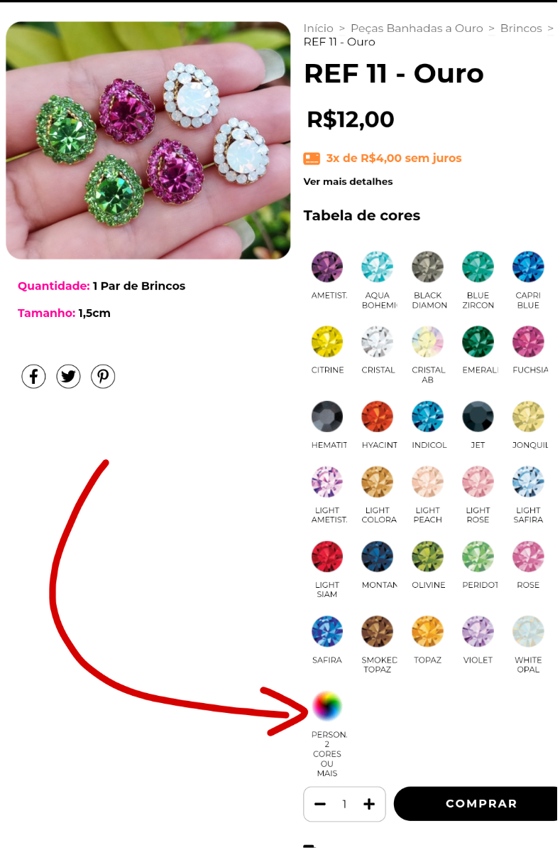Pick the Emerald green color swatch
Image resolution: width=560 pixels, height=848 pixels.
click(x=478, y=341)
